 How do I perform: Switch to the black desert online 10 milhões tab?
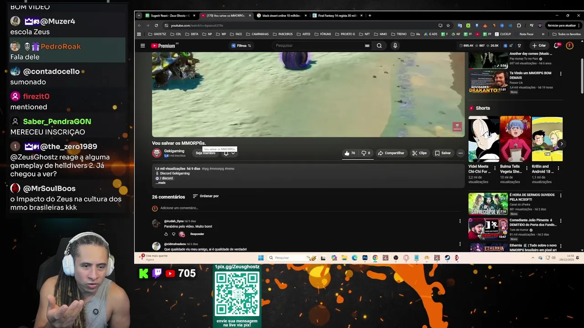click(282, 15)
